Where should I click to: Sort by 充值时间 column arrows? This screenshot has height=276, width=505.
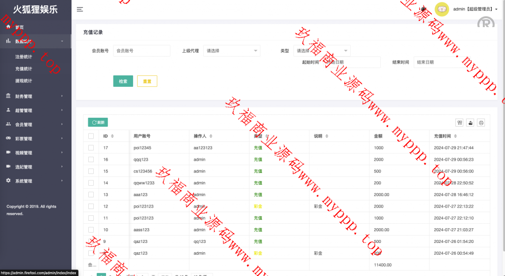459,136
